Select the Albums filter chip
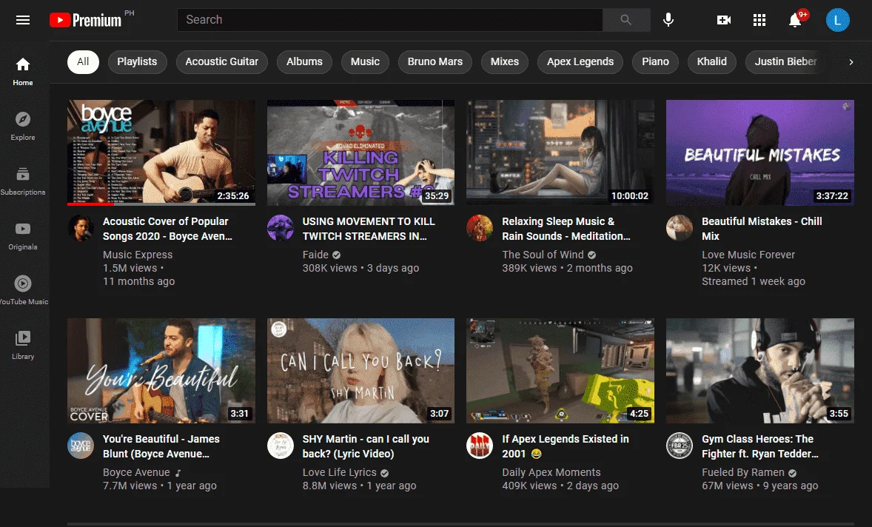Viewport: 872px width, 527px height. [304, 61]
